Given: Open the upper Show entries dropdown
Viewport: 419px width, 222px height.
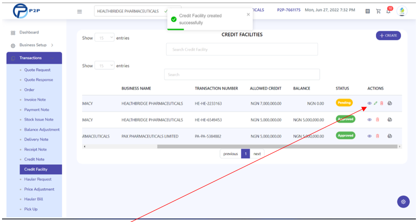Looking at the screenshot, I should pyautogui.click(x=105, y=38).
